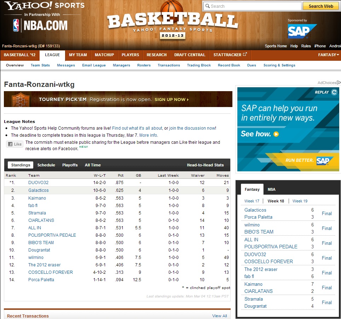Image resolution: width=341 pixels, height=319 pixels.
Task: Click the AdChoices icon
Action: coord(339,83)
